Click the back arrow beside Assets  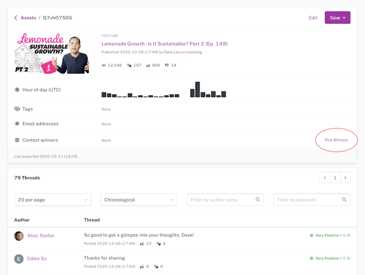point(16,18)
